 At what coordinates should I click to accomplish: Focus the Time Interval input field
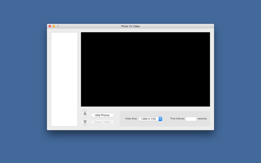point(191,119)
